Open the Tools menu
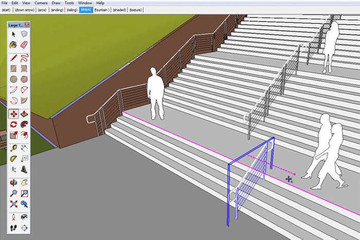360x240 pixels. pos(69,3)
